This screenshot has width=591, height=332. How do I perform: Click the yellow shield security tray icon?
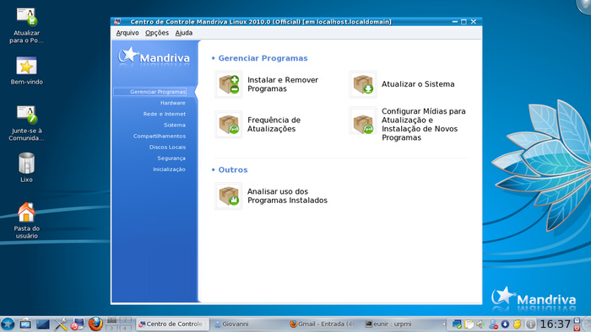point(518,324)
